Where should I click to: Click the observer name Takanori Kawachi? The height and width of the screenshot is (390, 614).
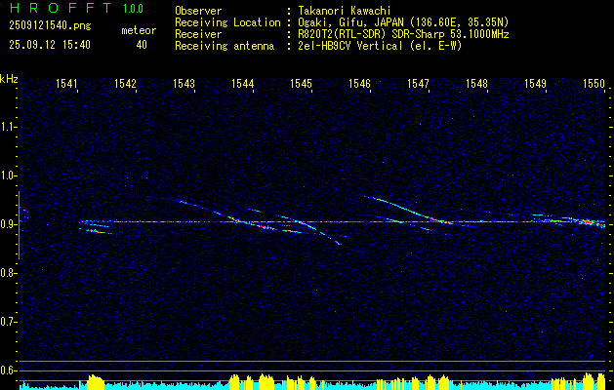(x=344, y=11)
